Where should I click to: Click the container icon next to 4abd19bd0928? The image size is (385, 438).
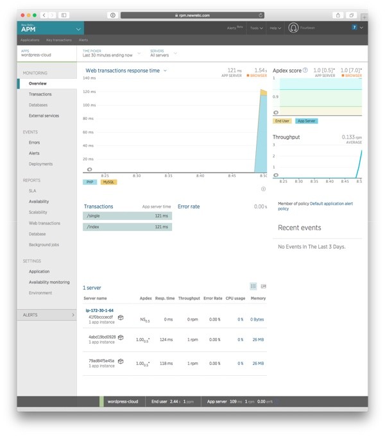coord(121,337)
